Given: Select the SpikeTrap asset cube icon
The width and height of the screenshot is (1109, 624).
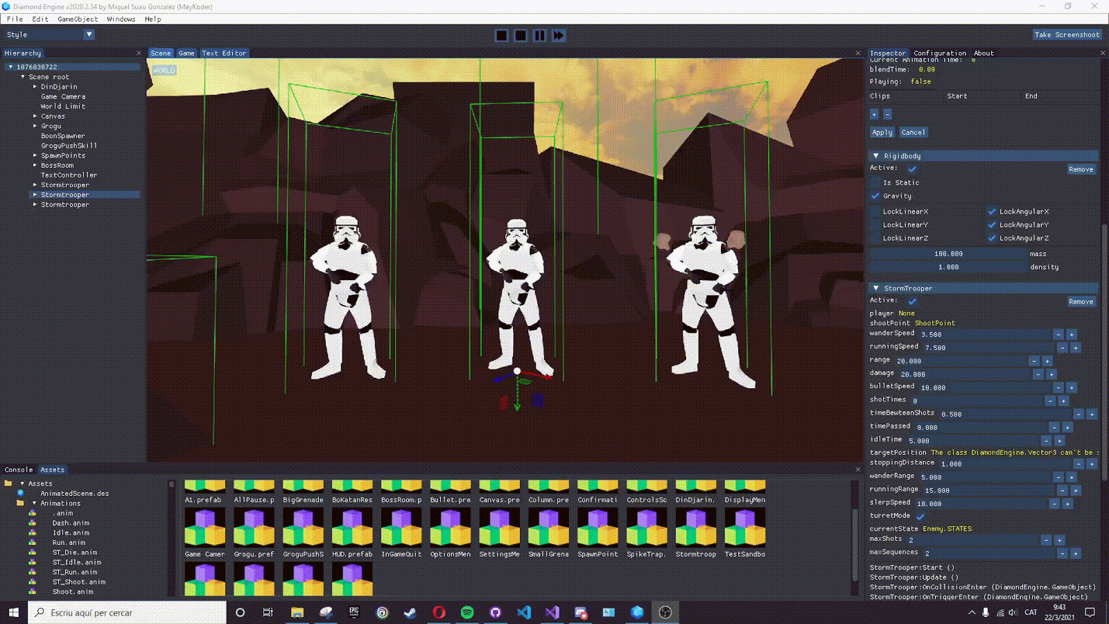Looking at the screenshot, I should coord(647,528).
